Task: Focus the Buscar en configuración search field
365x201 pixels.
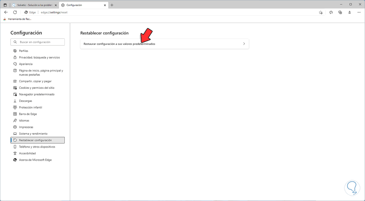Action: click(x=38, y=42)
